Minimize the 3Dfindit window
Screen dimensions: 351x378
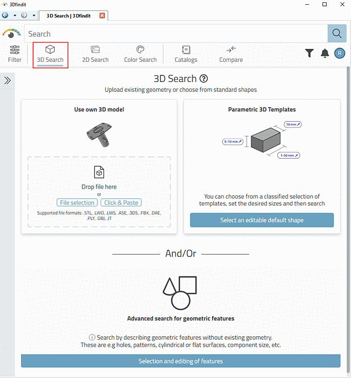click(307, 4)
